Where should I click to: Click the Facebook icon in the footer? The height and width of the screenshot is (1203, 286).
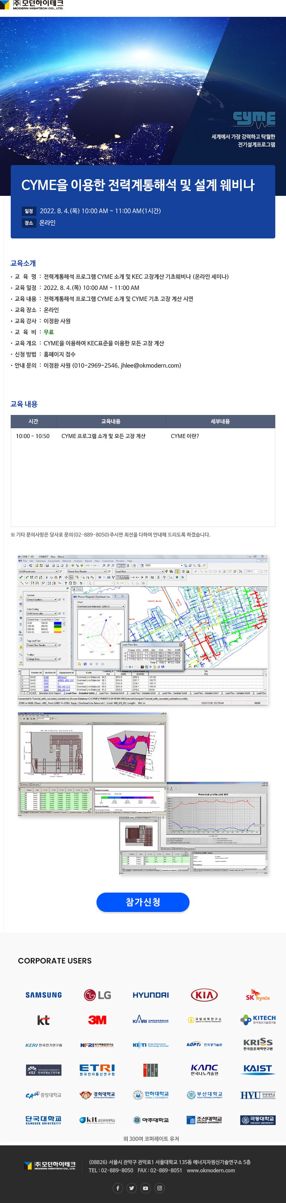coord(118,1188)
